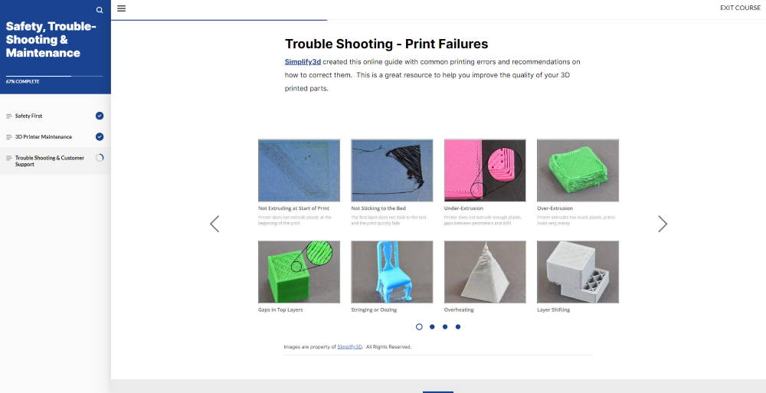The width and height of the screenshot is (766, 393).
Task: Open Simplify3D link in image credits
Action: click(x=350, y=346)
